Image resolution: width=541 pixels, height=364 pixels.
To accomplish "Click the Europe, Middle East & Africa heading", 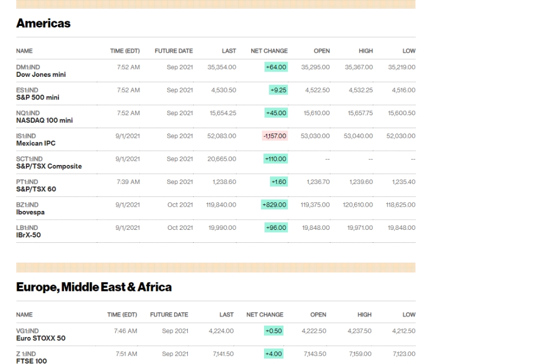I will pyautogui.click(x=94, y=287).
